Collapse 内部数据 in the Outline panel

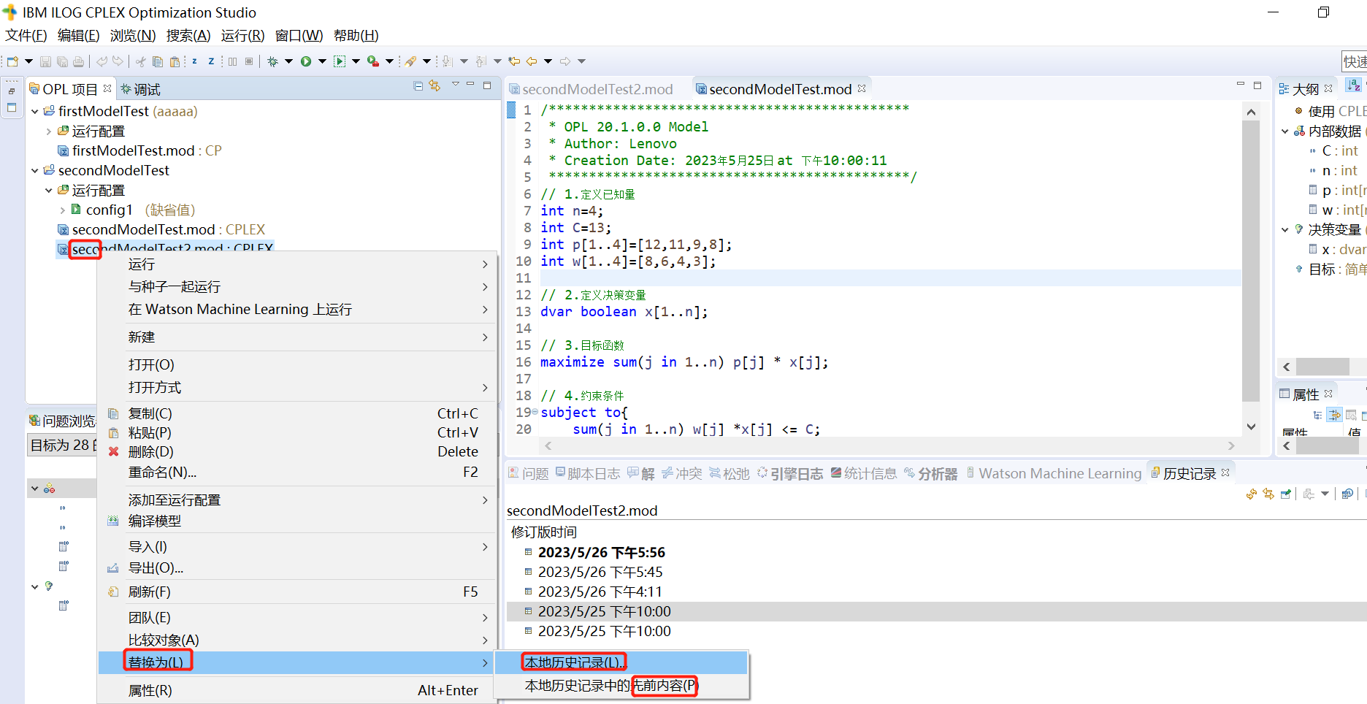1285,131
